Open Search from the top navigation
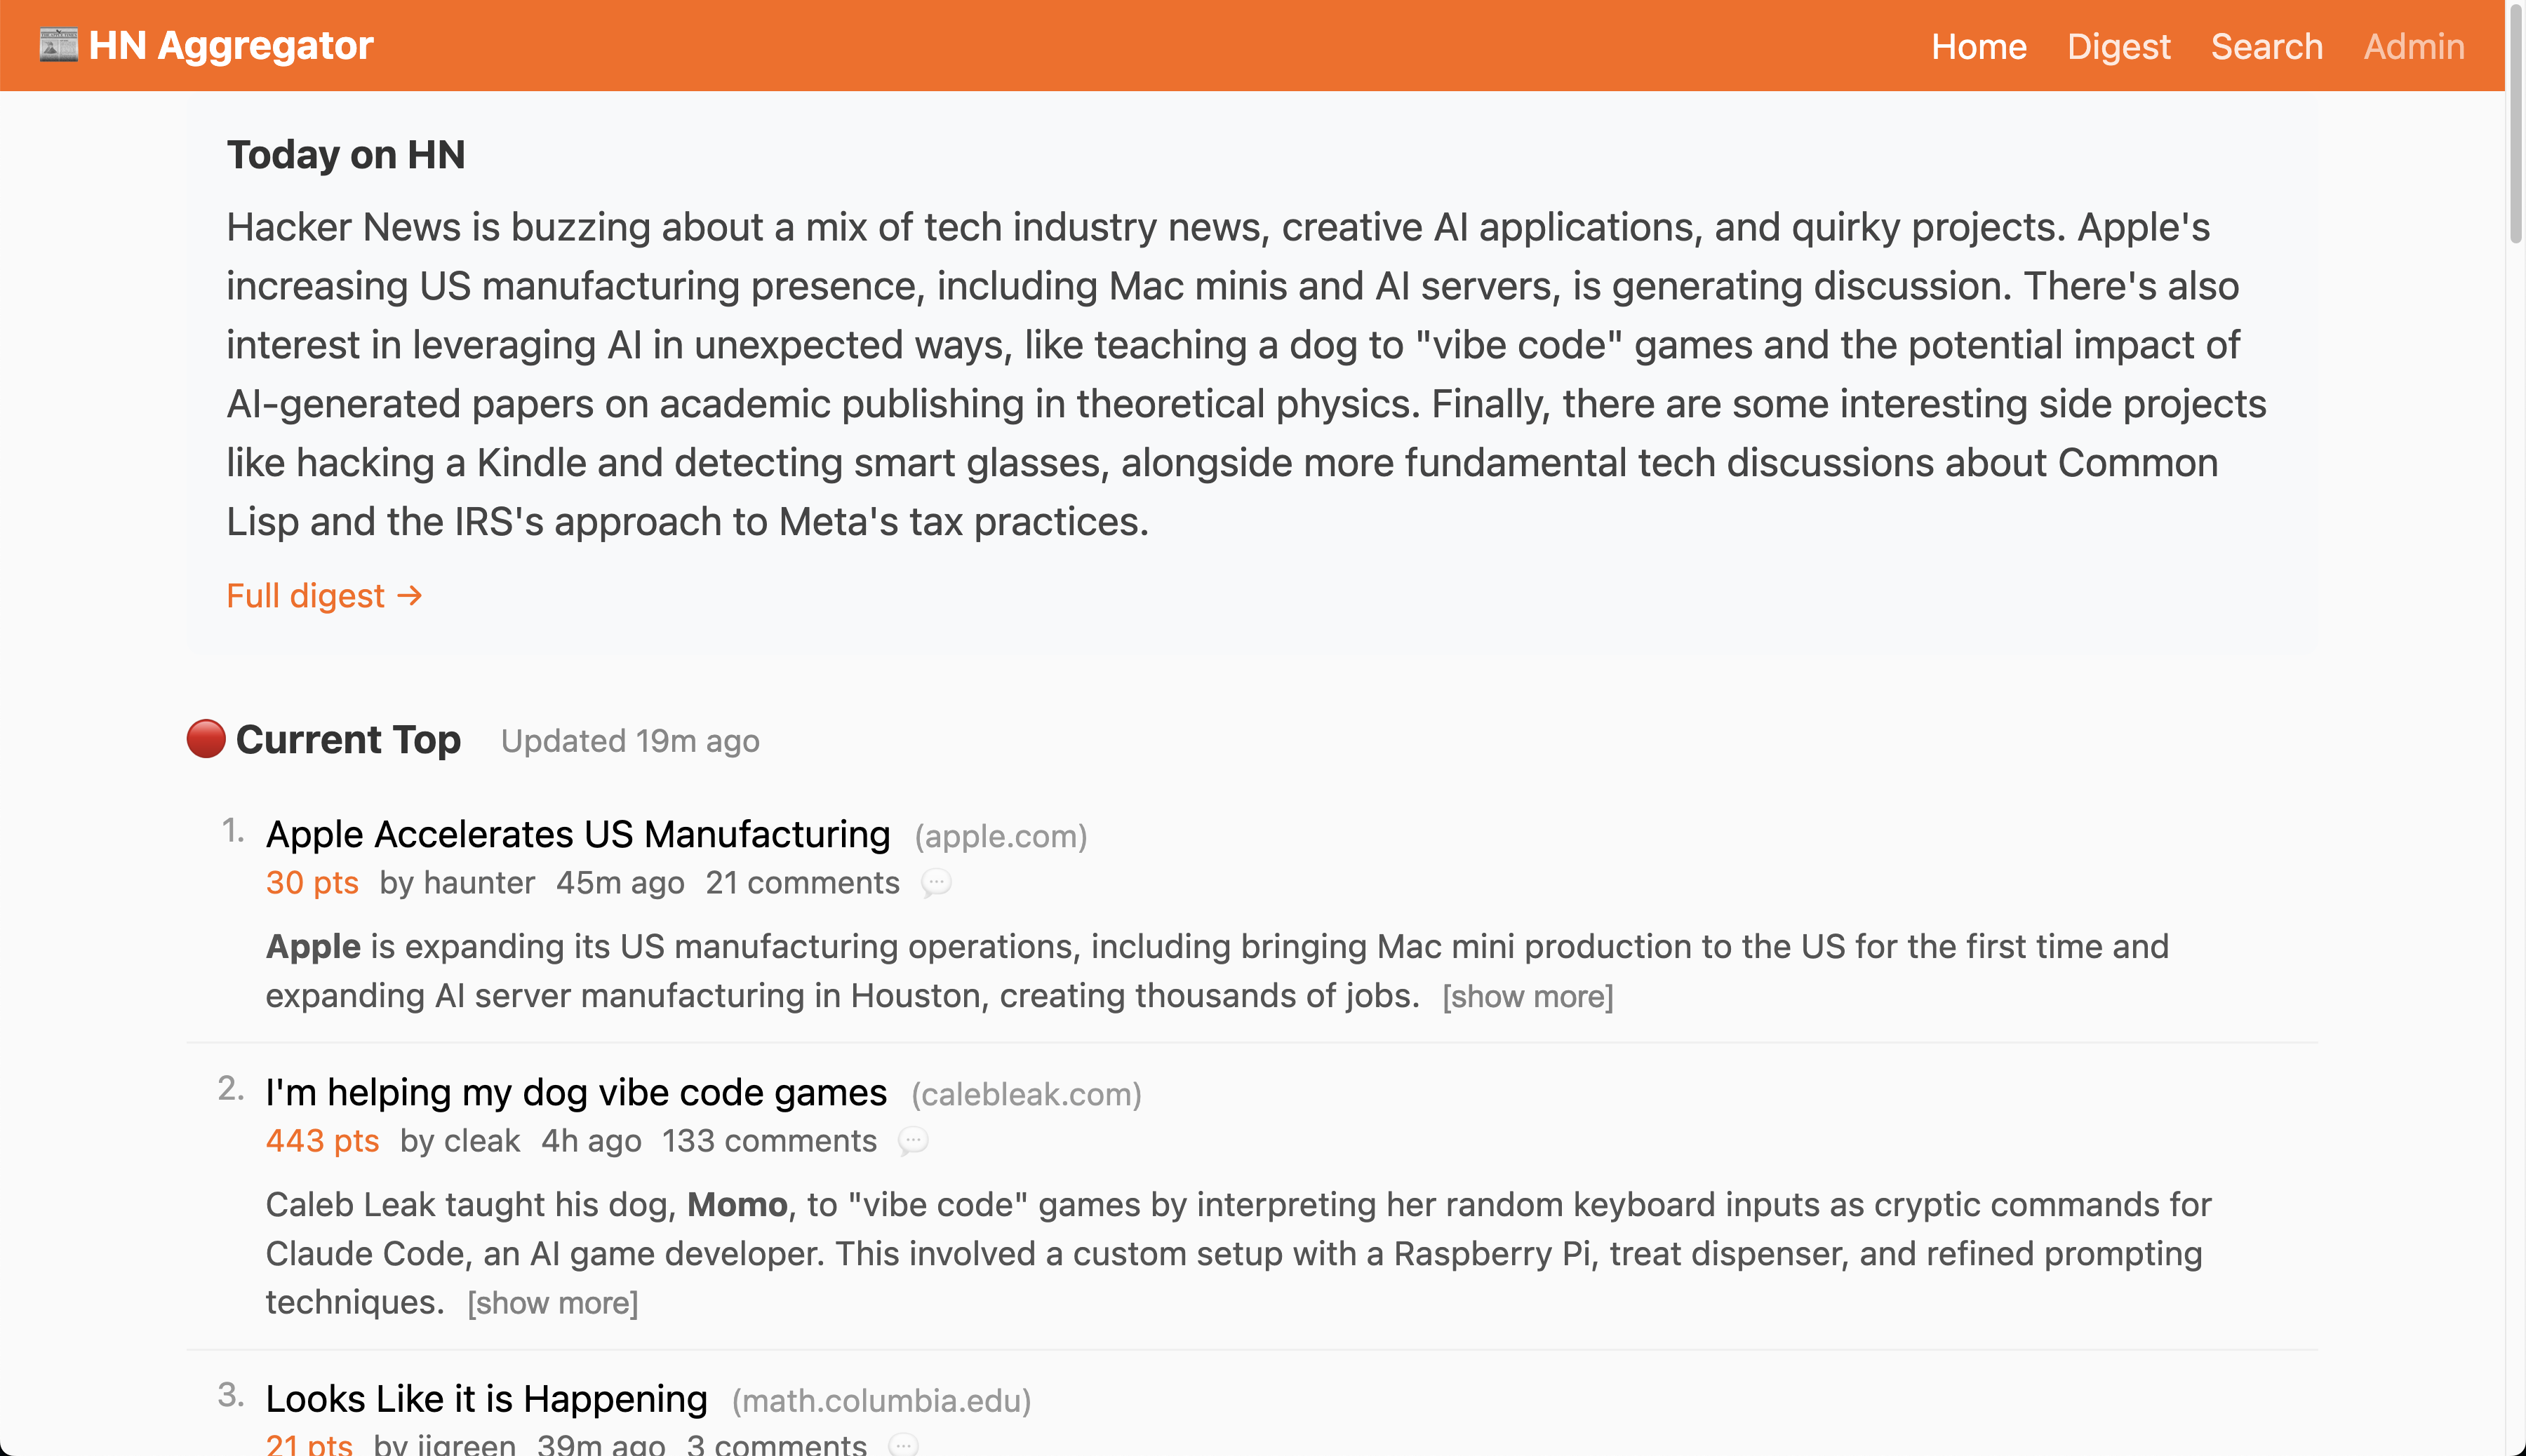 [x=2266, y=46]
